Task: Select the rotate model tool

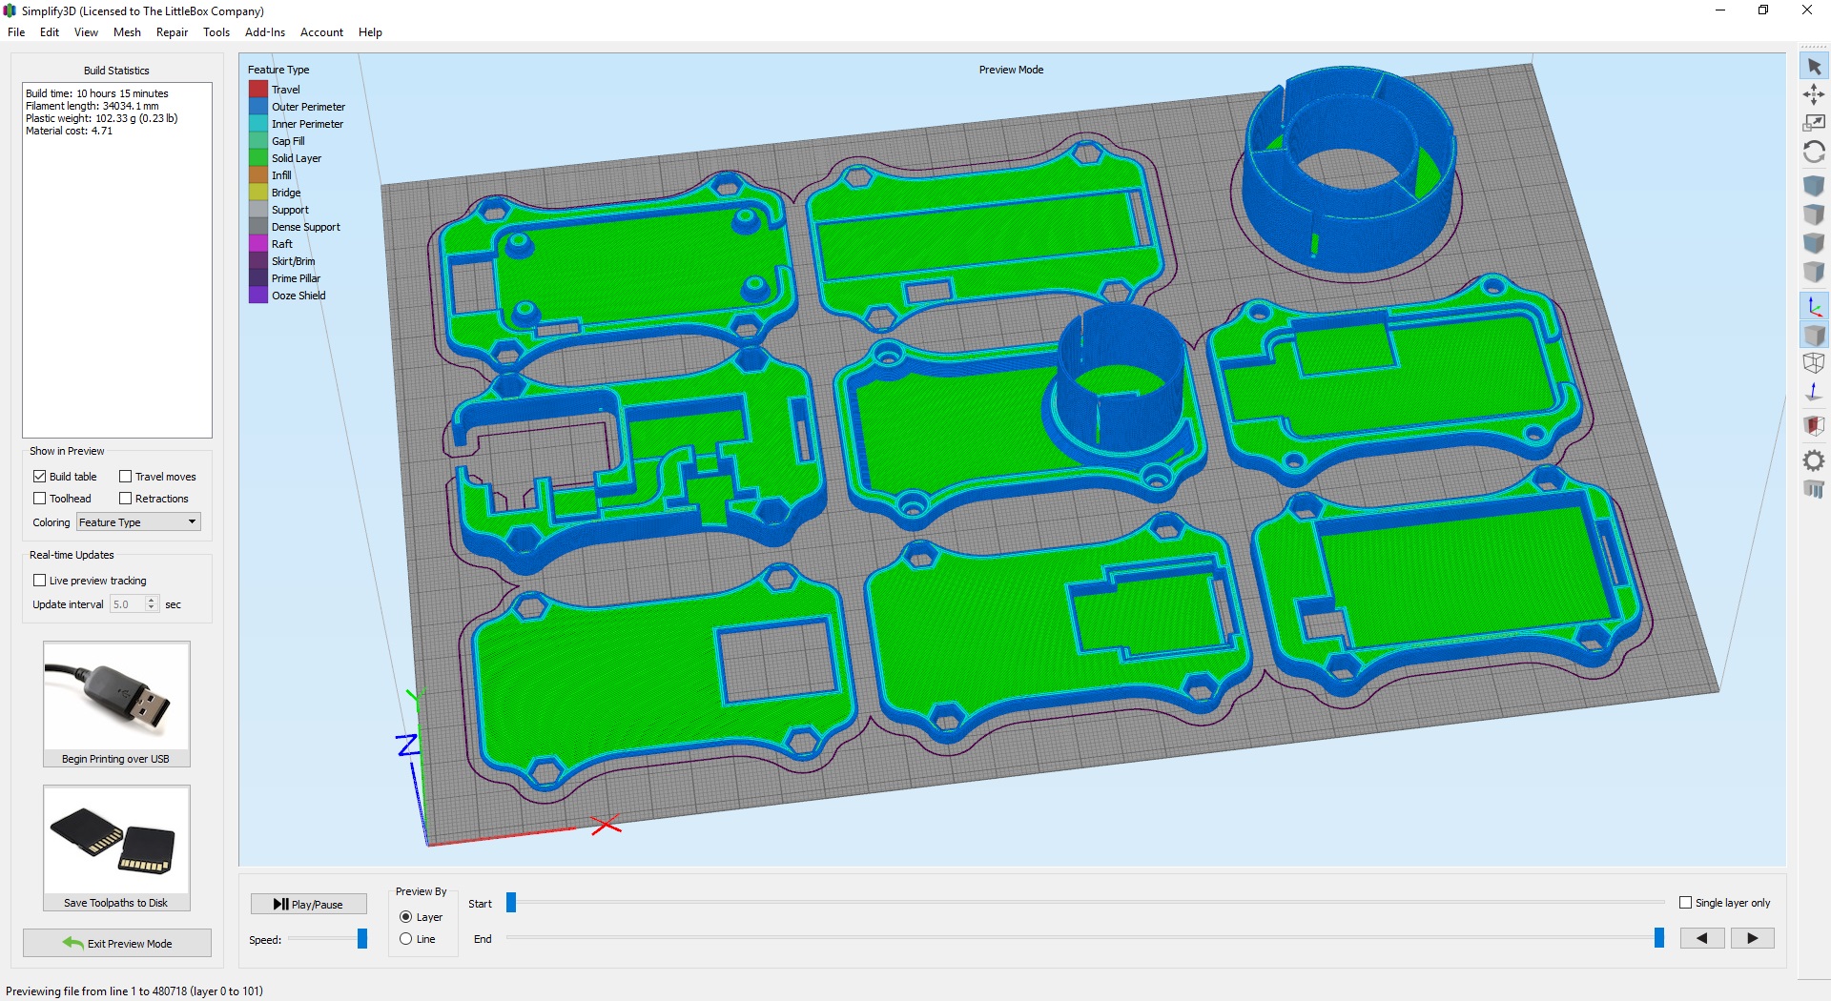Action: [x=1814, y=152]
